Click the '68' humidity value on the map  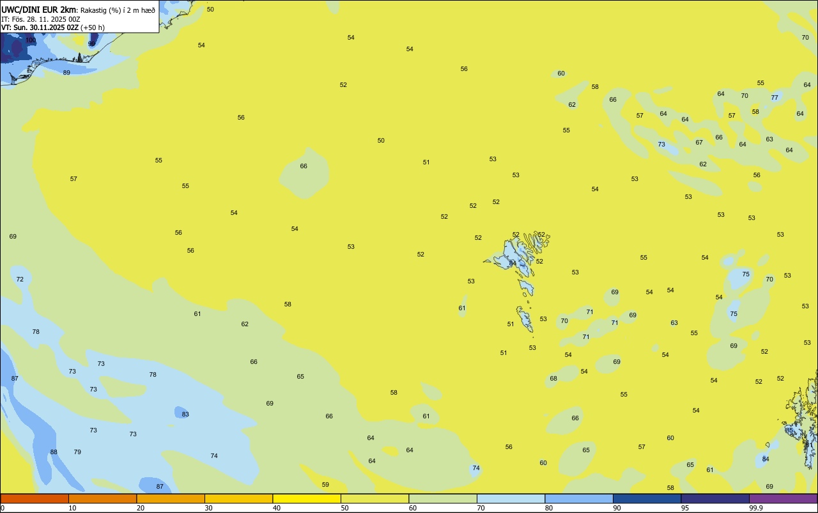(553, 379)
